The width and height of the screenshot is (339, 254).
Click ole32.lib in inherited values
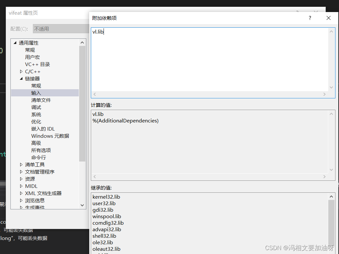point(103,242)
